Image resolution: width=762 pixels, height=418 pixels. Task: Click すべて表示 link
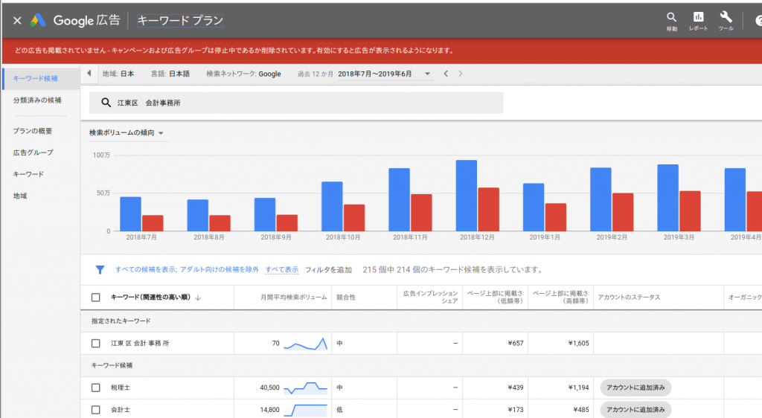pyautogui.click(x=281, y=269)
